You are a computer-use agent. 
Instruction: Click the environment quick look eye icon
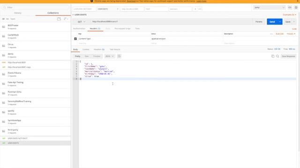(290, 7)
